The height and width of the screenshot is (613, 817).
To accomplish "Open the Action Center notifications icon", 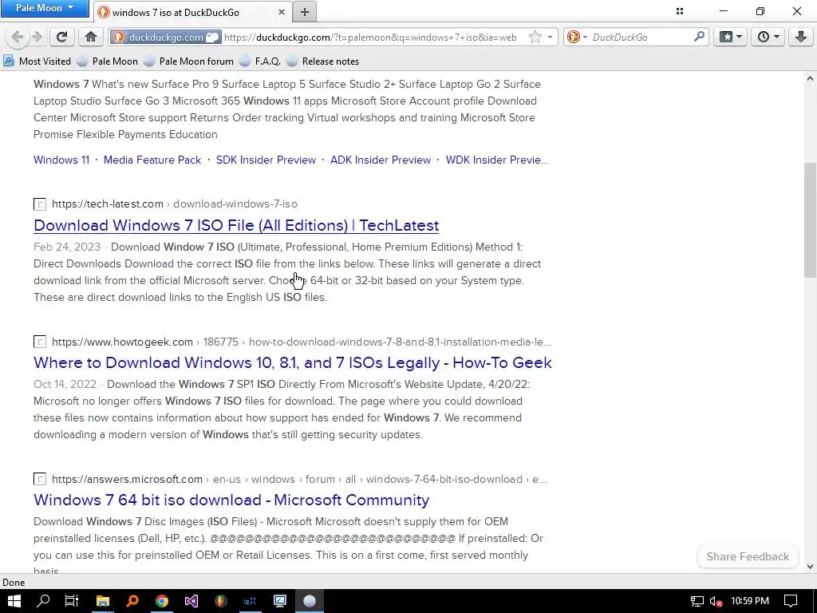I will [791, 601].
